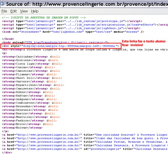The image size is (168, 154).
Task: Click the Camisolas strong line
Action: [x=31, y=71]
